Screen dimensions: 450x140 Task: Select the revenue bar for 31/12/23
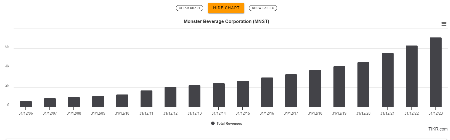(436, 72)
